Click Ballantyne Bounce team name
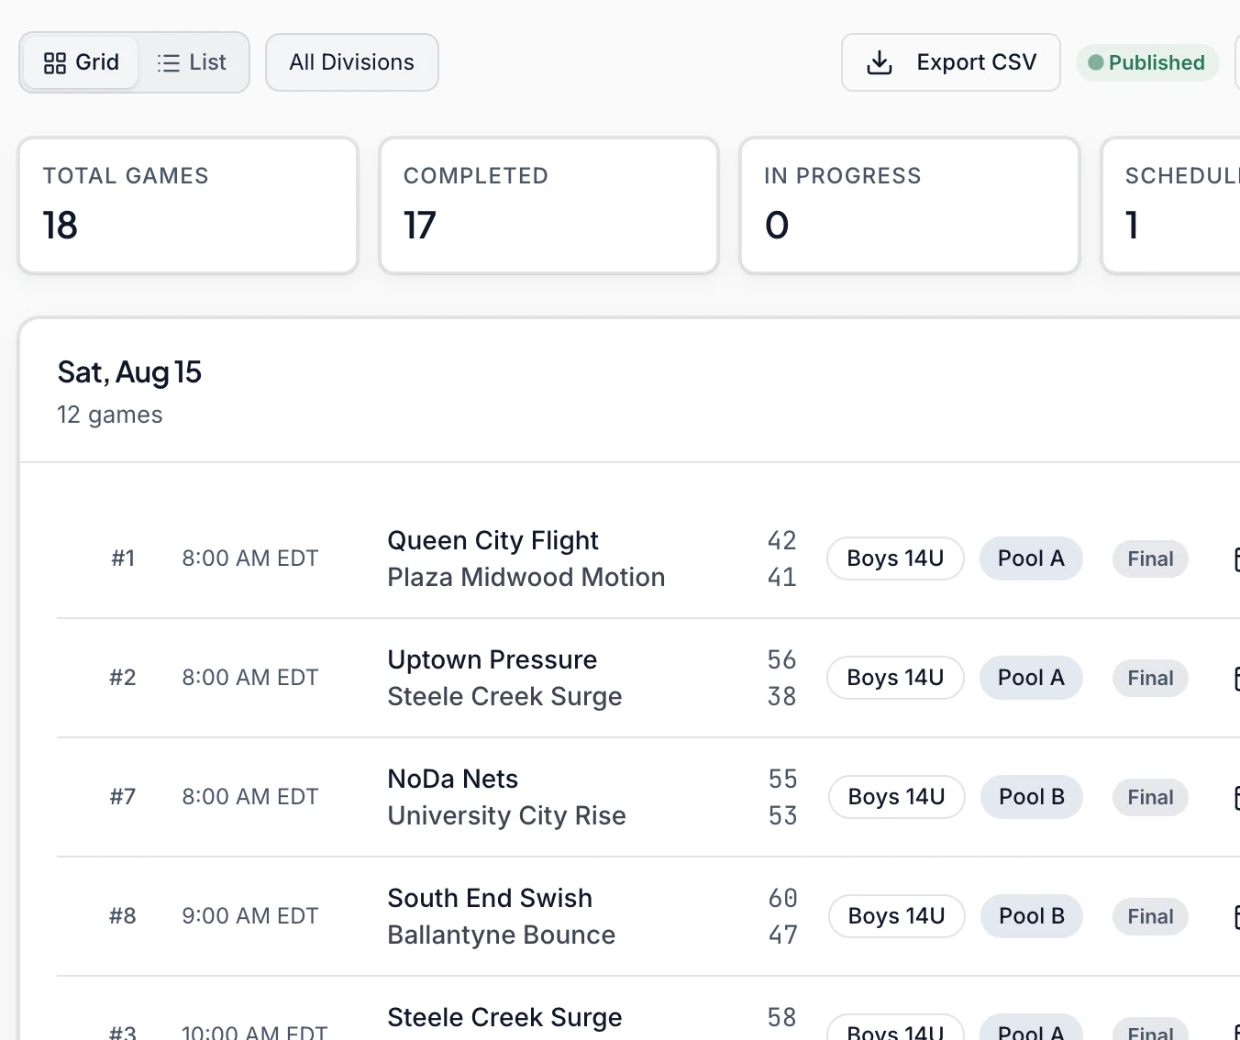The height and width of the screenshot is (1040, 1240). coord(501,935)
